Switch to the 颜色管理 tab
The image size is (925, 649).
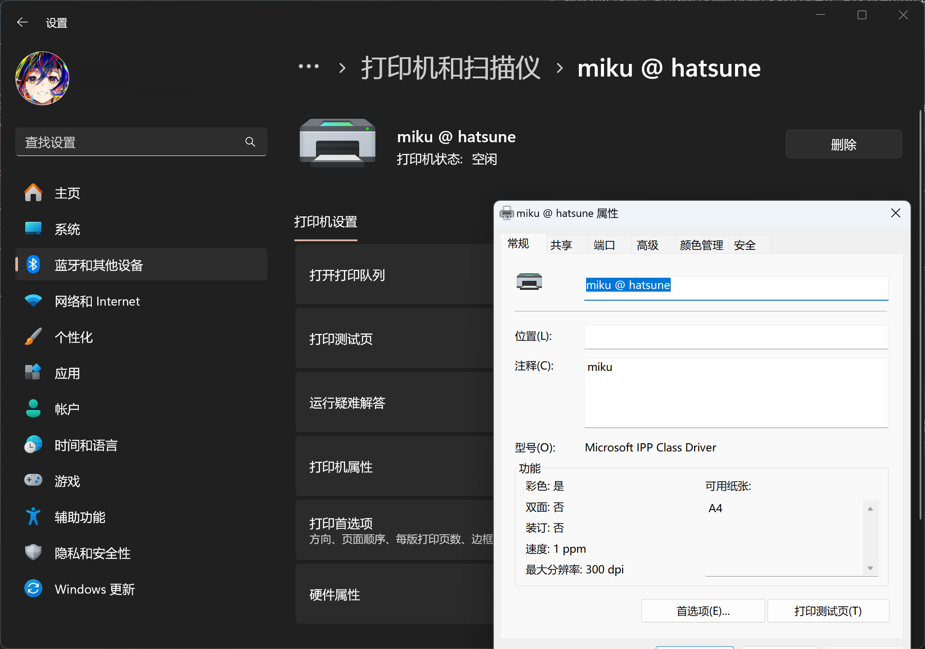(x=701, y=245)
